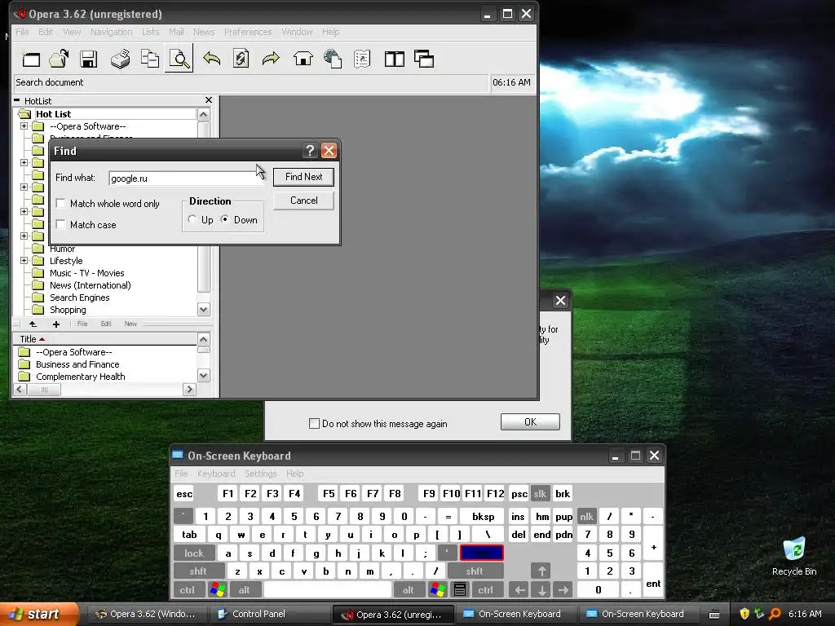Click the Find dialog help question mark
The image size is (835, 626).
[x=310, y=151]
